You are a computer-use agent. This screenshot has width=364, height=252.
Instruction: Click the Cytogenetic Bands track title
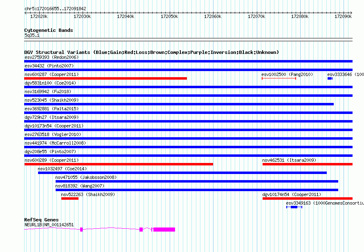pos(49,30)
